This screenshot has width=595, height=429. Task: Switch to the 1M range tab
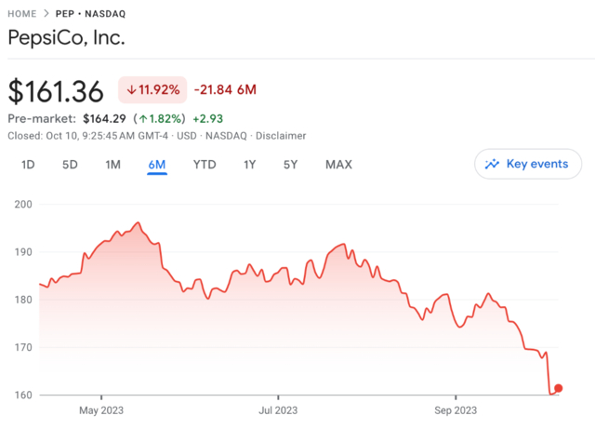[112, 165]
